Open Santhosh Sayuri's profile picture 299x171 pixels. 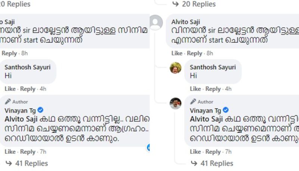click(176, 68)
